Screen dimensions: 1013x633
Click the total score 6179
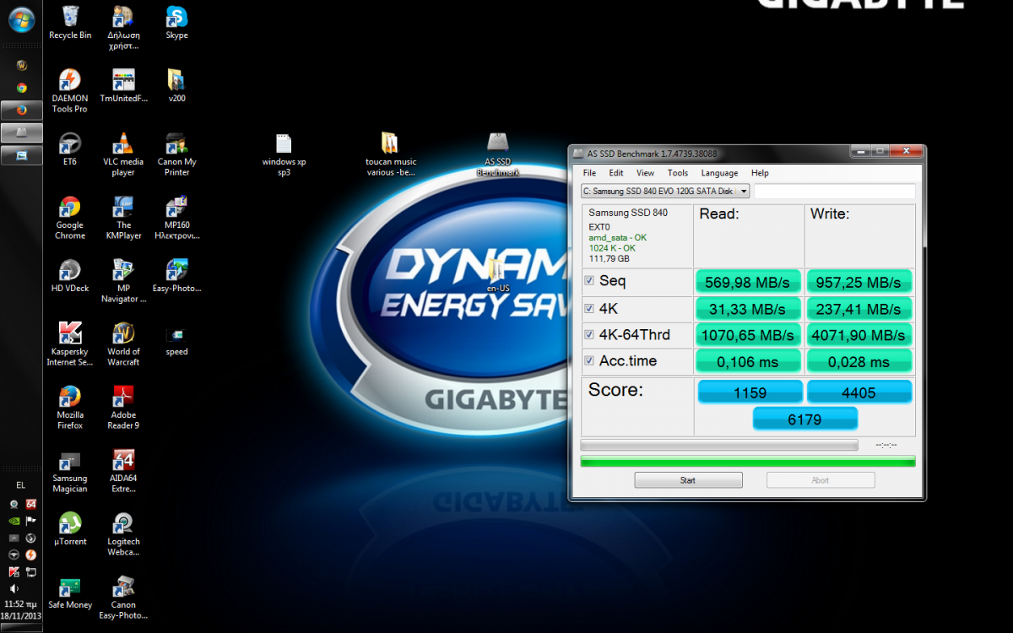804,419
